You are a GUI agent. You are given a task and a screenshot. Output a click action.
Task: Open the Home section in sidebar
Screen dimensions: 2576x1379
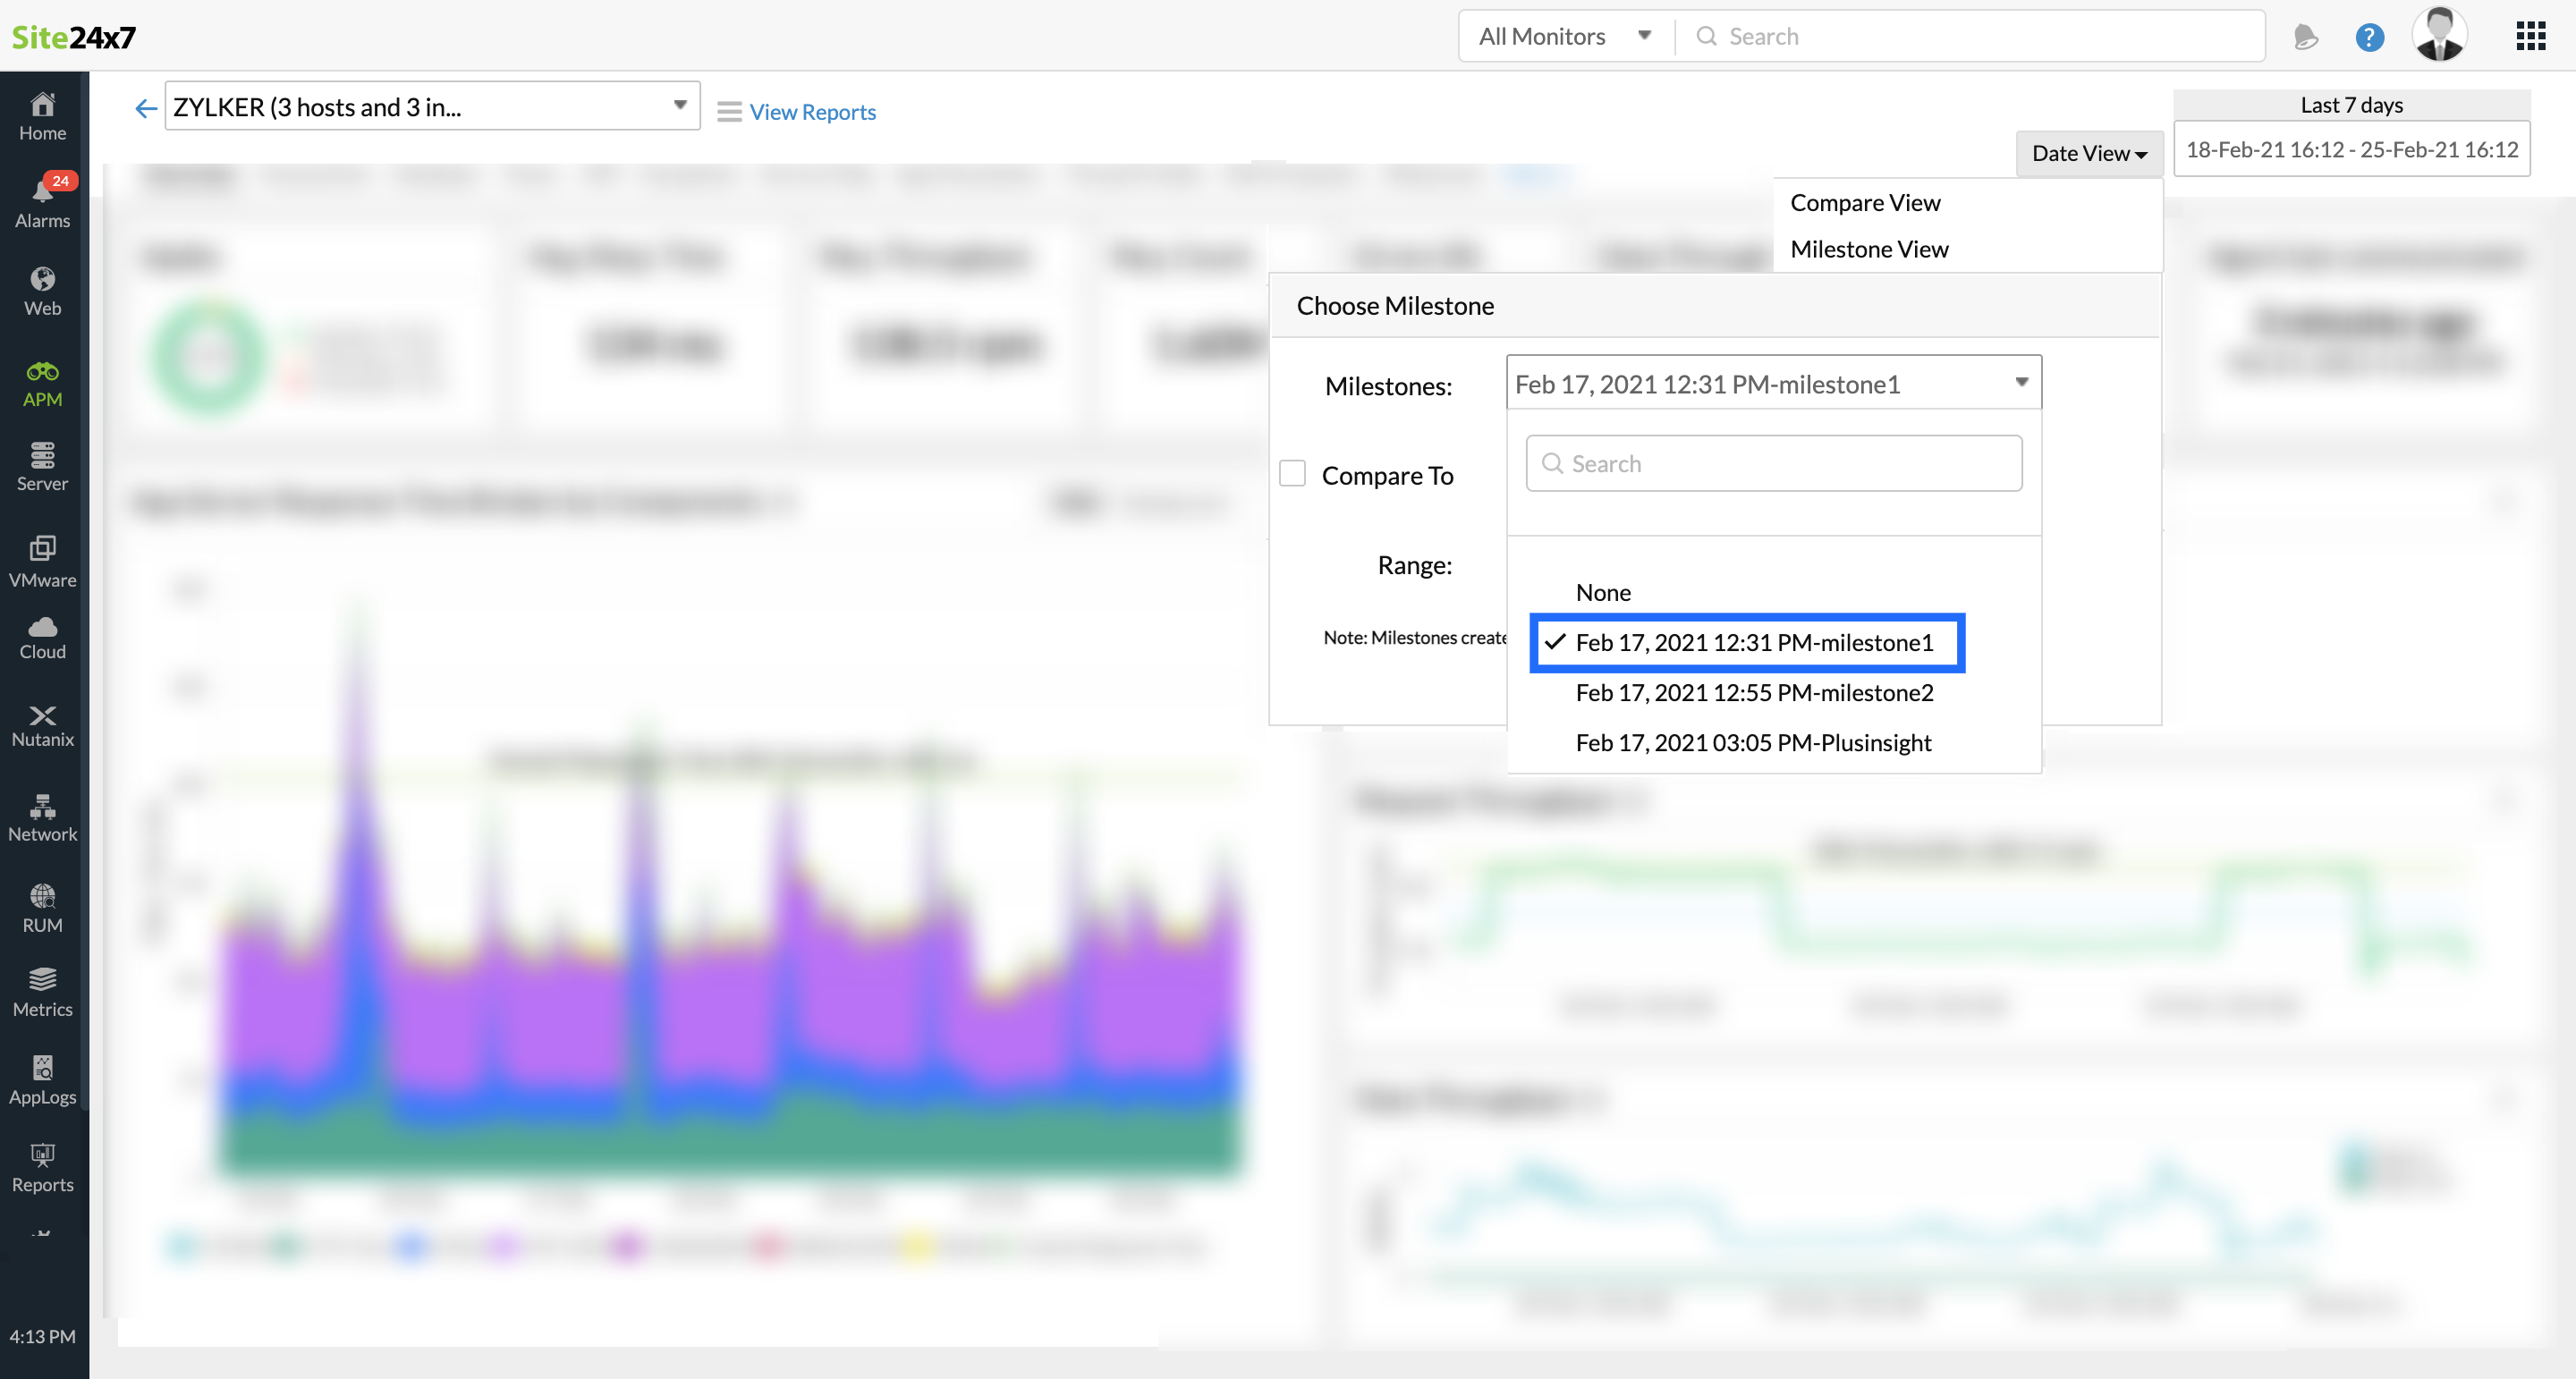point(42,115)
